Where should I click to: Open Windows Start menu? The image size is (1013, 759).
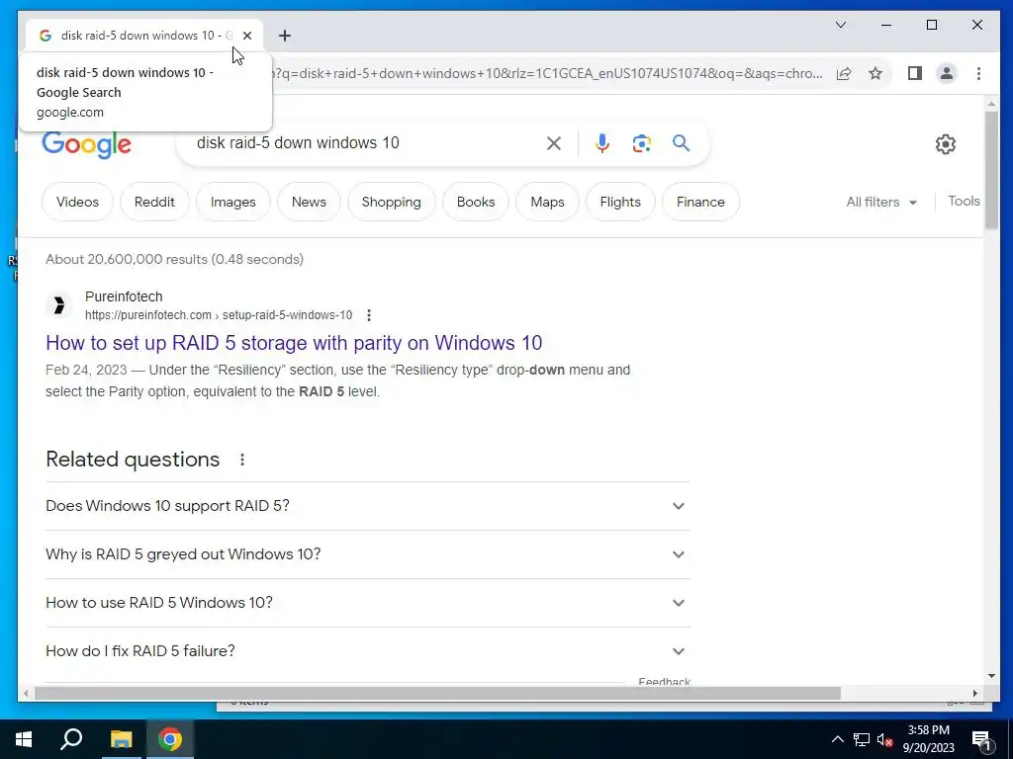click(x=24, y=739)
